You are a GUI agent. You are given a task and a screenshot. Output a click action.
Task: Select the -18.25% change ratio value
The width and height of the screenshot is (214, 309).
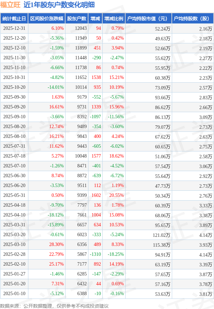click(x=115, y=254)
